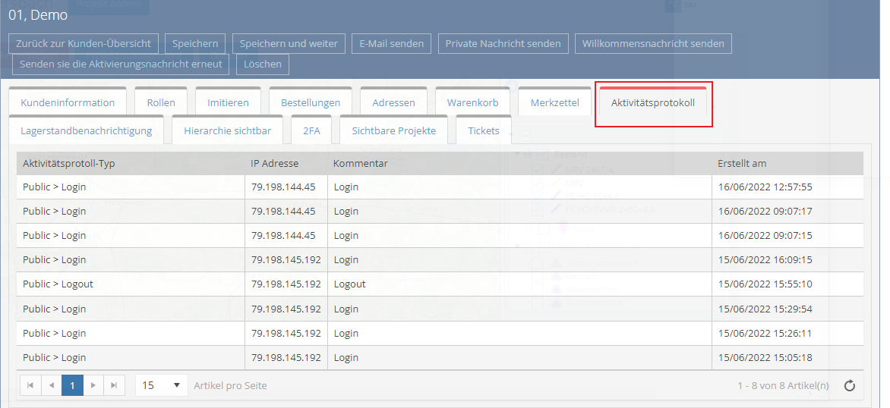Go to the first page of results
This screenshot has height=408, width=890.
[x=30, y=385]
